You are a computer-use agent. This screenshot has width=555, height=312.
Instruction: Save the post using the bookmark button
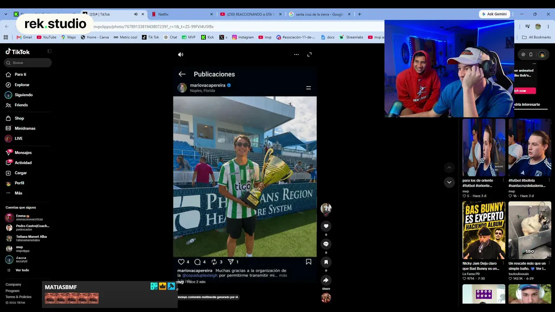[x=326, y=262]
